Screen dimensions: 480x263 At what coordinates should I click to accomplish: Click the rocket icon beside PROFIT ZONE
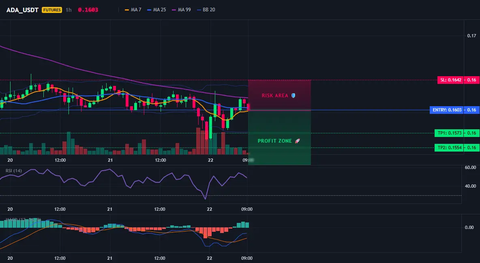[x=297, y=141]
